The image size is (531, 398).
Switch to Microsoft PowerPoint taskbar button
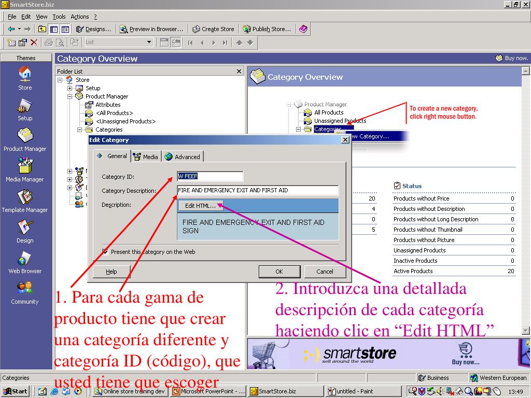click(209, 391)
